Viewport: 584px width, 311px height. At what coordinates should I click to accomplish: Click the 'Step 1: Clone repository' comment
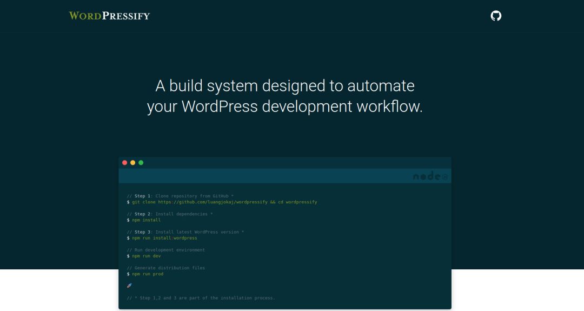180,196
